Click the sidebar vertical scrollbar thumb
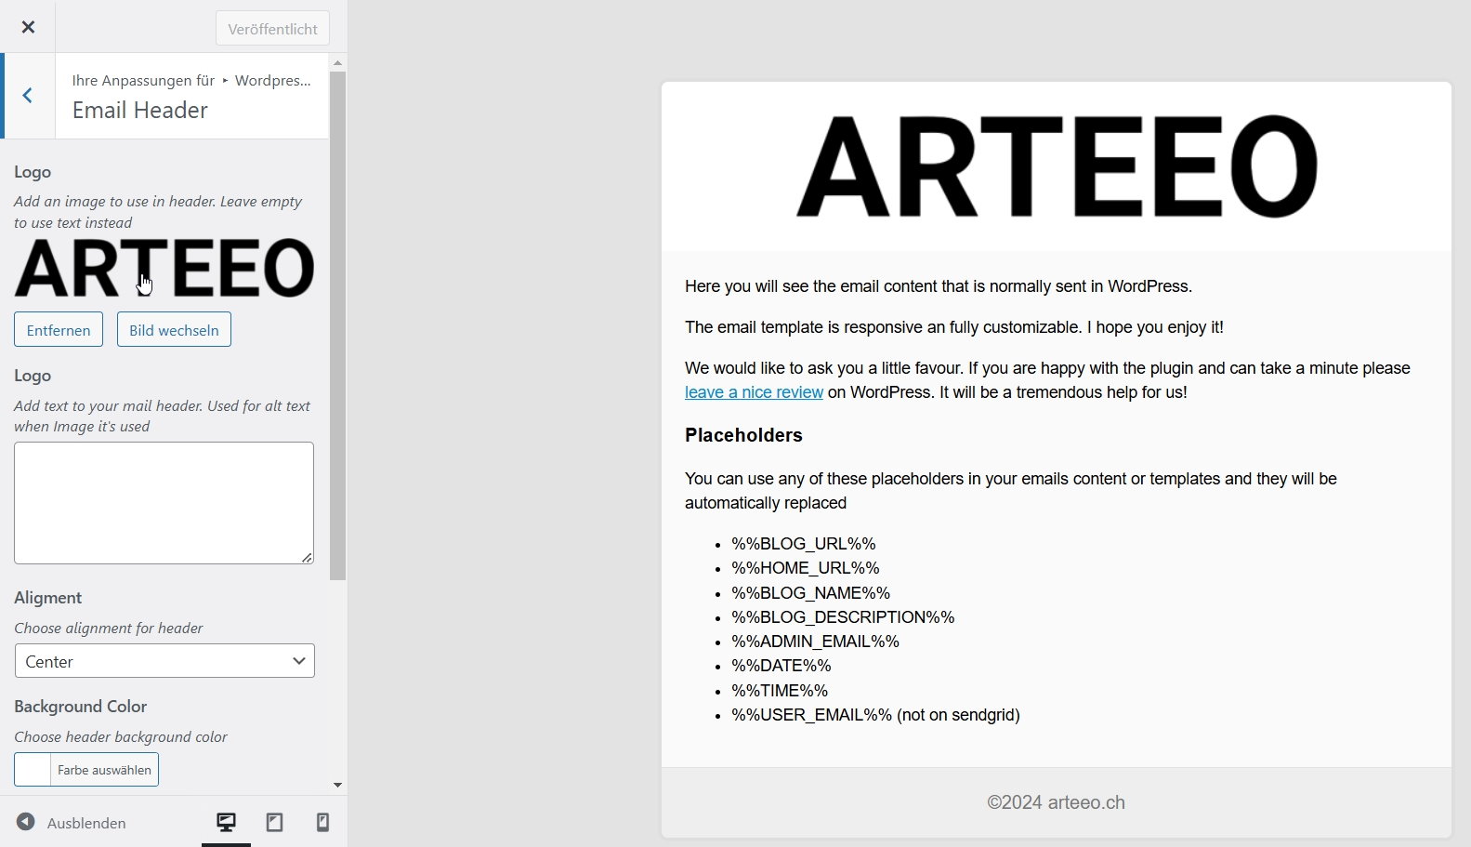1471x847 pixels. point(337,325)
